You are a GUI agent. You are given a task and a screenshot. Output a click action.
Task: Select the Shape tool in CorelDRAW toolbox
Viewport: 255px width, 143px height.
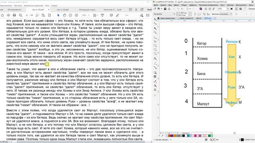tap(155, 24)
